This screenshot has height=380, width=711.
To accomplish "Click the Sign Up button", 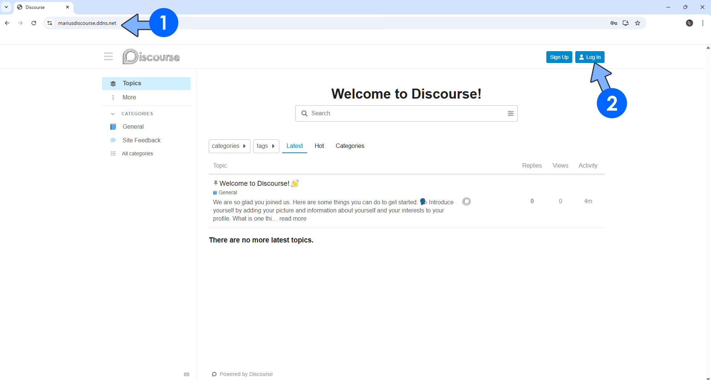I will tap(559, 57).
